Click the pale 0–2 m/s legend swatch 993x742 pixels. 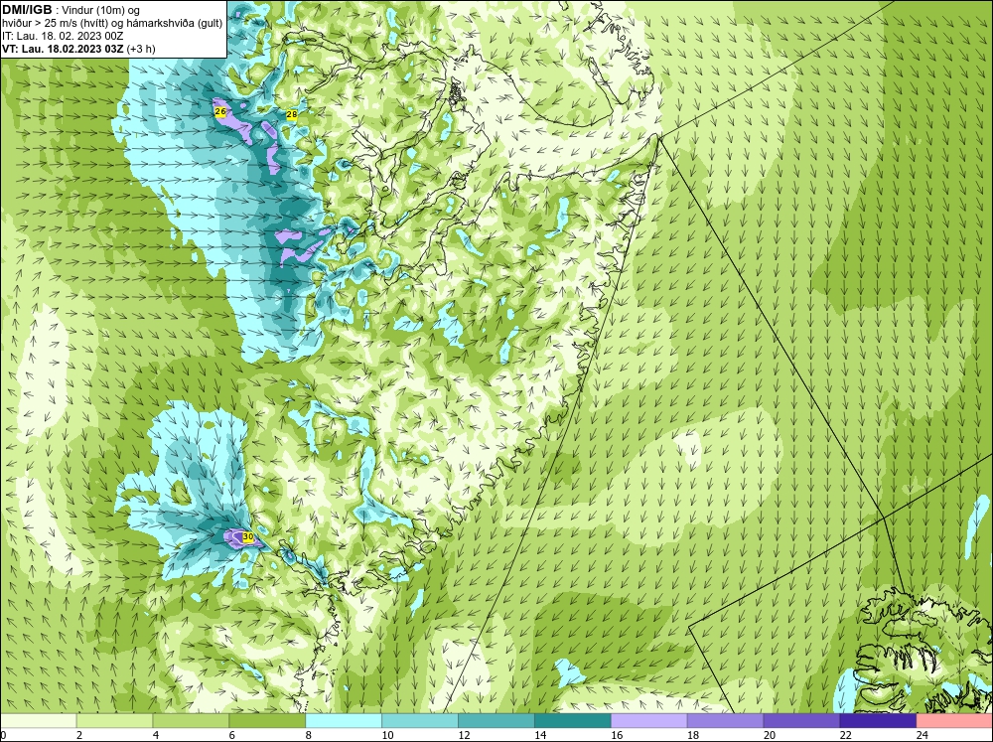coord(39,721)
